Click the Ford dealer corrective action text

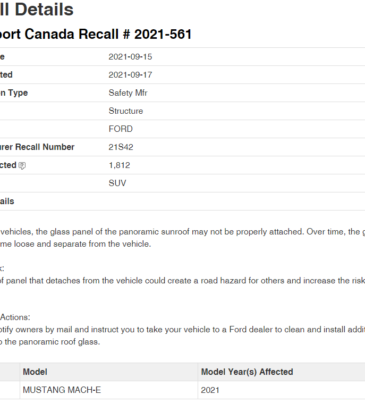coord(182,335)
